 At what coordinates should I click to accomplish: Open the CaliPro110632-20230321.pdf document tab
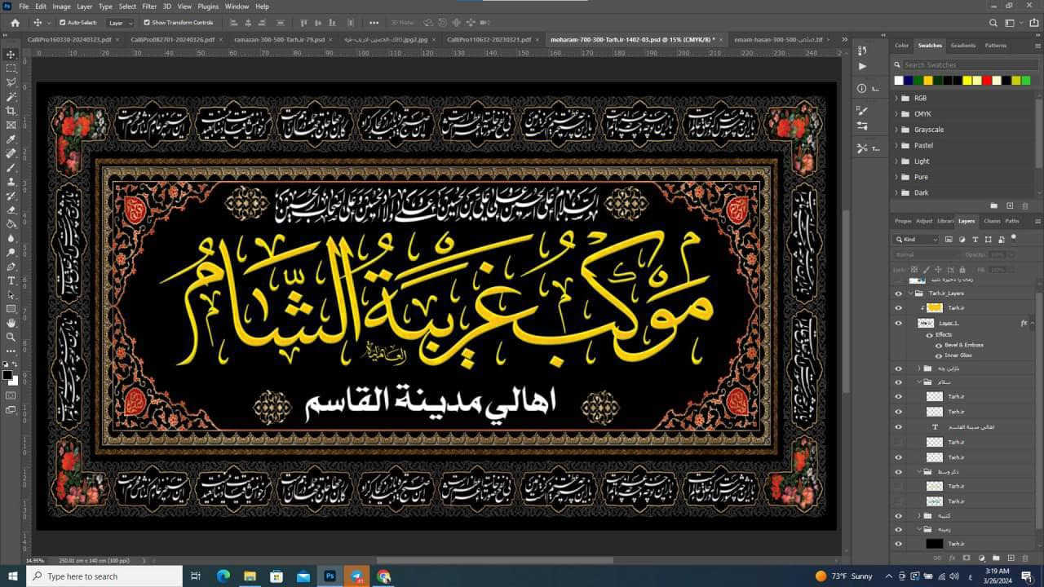488,38
